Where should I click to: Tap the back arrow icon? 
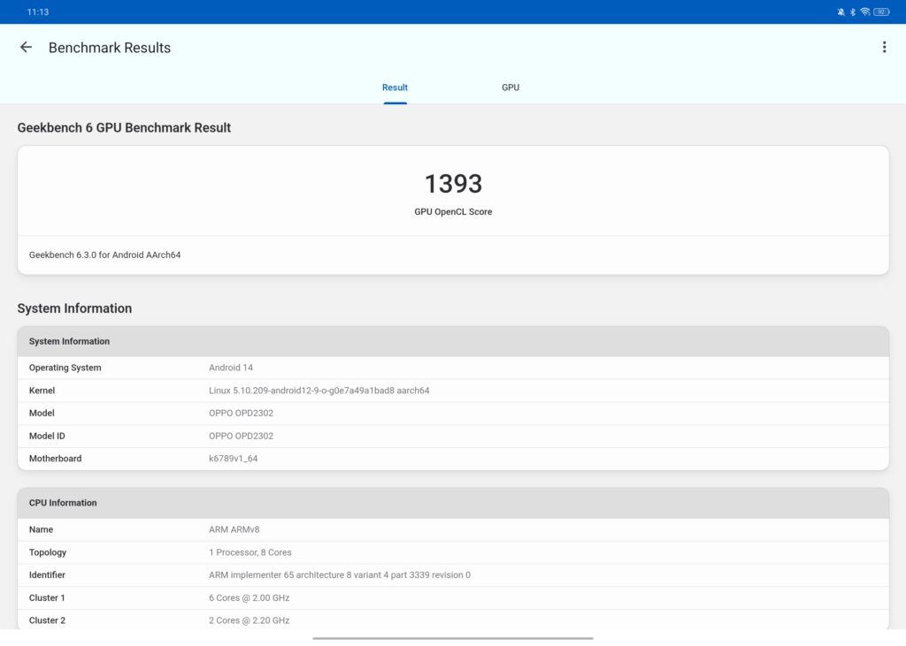26,48
